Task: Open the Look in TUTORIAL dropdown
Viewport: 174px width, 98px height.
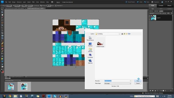Action: tap(108, 34)
